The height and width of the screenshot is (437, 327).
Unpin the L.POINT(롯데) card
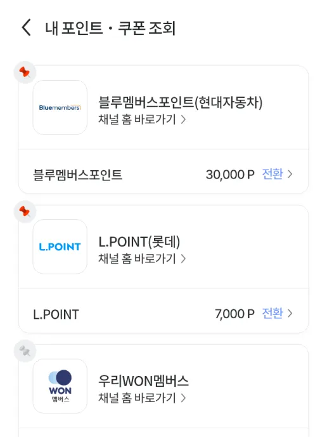tap(25, 212)
